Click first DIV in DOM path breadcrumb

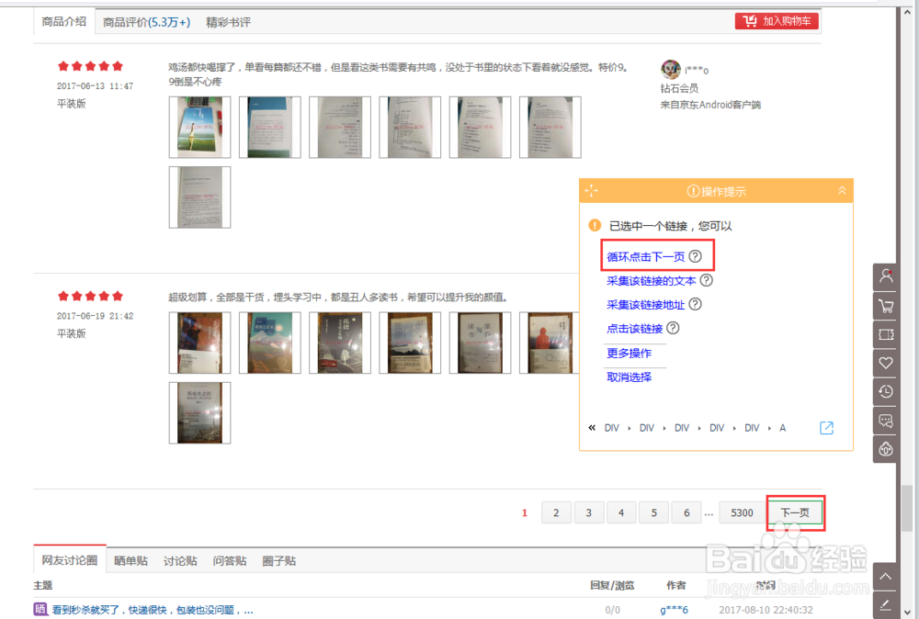(x=612, y=428)
